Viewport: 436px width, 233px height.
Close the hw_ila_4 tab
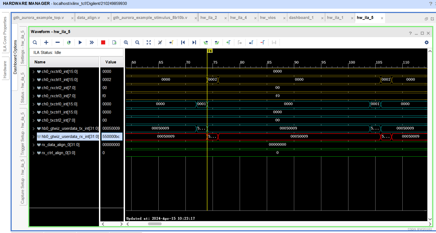coord(255,18)
